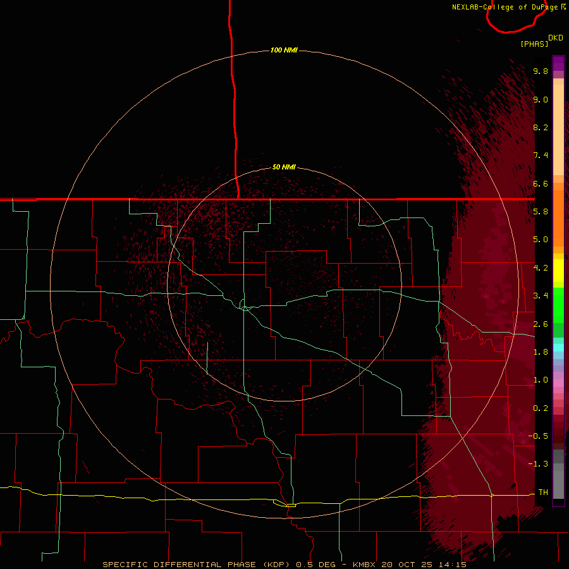569x569 pixels.
Task: Select the 9.8 value on color scale
Action: click(541, 71)
